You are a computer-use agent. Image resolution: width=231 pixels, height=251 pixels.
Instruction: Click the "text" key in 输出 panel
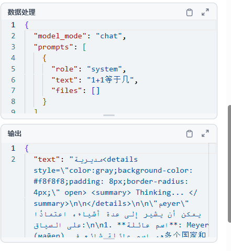point(47,160)
